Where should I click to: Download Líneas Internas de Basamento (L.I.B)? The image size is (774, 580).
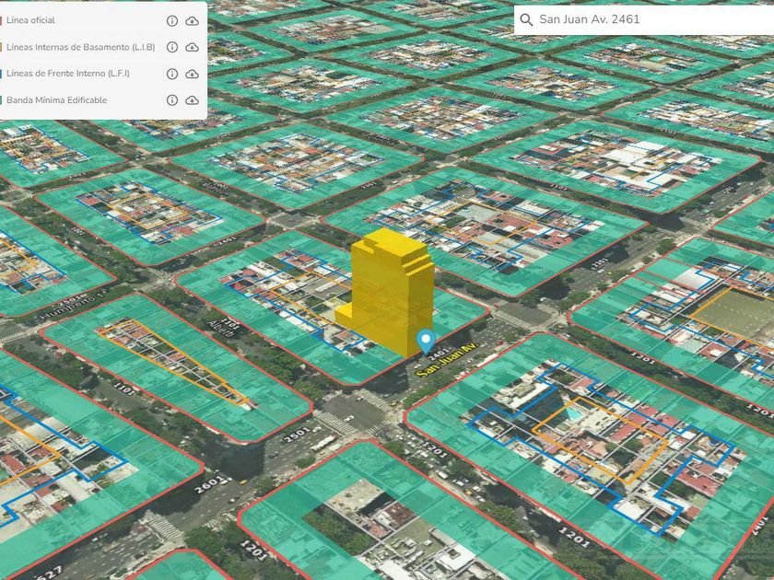click(192, 47)
